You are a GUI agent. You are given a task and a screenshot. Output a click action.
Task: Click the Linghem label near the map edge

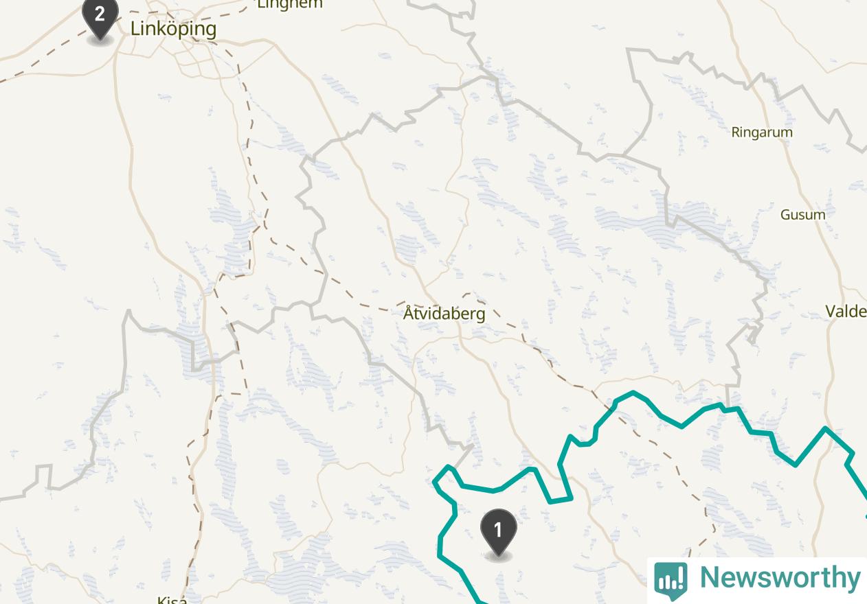click(x=289, y=4)
